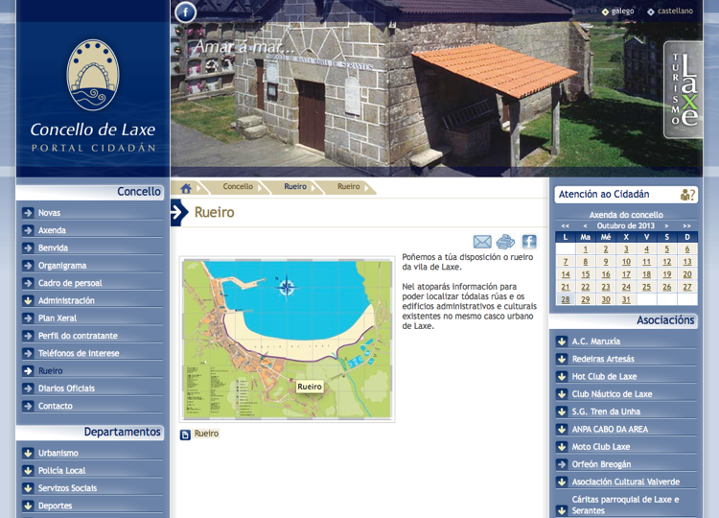Click the Concello de Laxe logo
This screenshot has height=518, width=719.
point(93,95)
